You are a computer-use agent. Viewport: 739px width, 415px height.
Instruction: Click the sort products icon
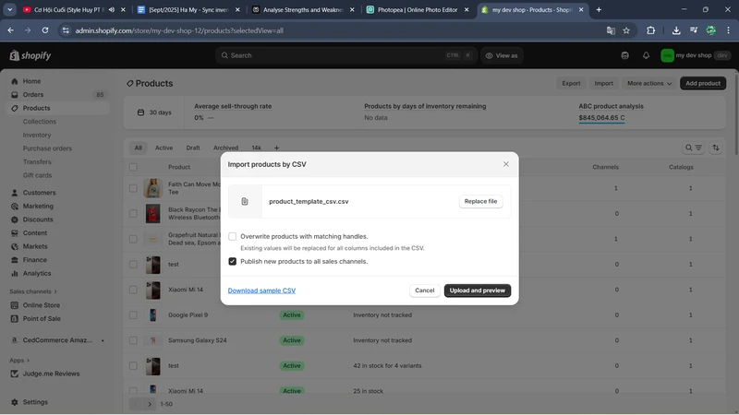pyautogui.click(x=716, y=148)
